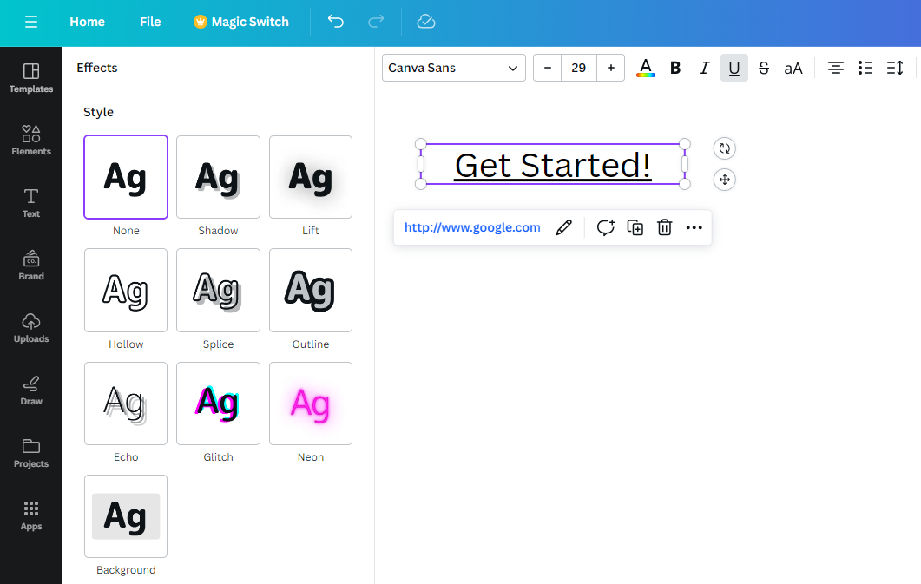Apply the Glitch text effect
921x584 pixels.
pyautogui.click(x=218, y=404)
